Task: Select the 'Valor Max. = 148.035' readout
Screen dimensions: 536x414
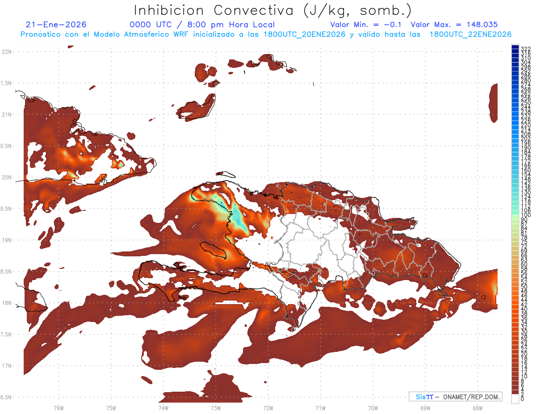Action: point(454,25)
